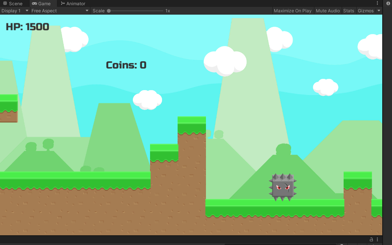The width and height of the screenshot is (392, 245).
Task: Open the Game view three-dot menu
Action: (x=377, y=3)
